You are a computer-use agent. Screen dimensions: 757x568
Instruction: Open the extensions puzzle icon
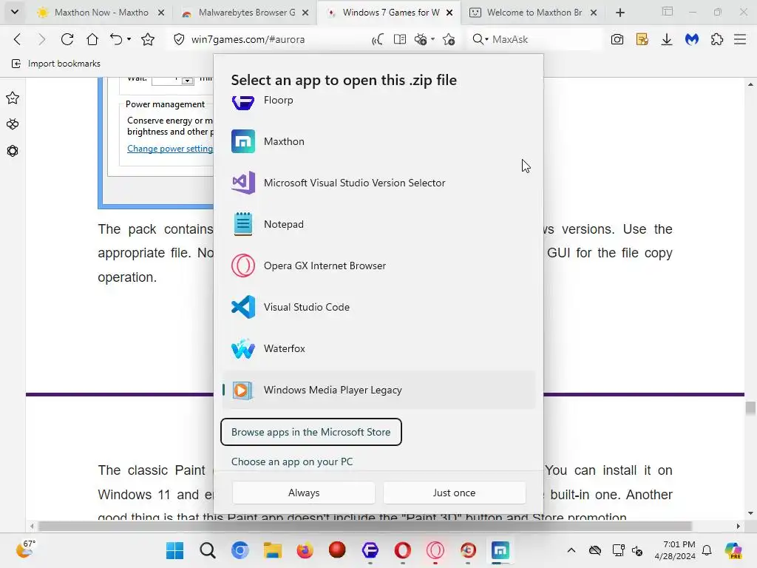[x=717, y=40]
